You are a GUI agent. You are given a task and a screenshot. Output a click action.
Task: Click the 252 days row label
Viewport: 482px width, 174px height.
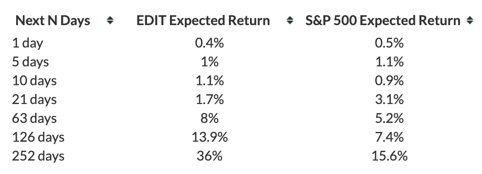[x=38, y=156]
